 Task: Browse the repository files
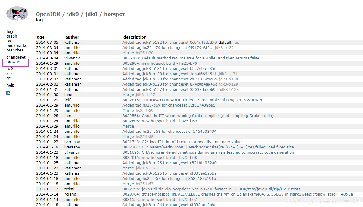pos(13,62)
